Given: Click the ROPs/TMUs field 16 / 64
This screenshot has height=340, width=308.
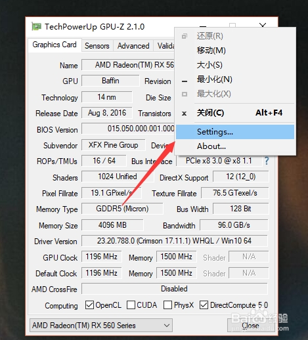Looking at the screenshot, I should [x=104, y=161].
